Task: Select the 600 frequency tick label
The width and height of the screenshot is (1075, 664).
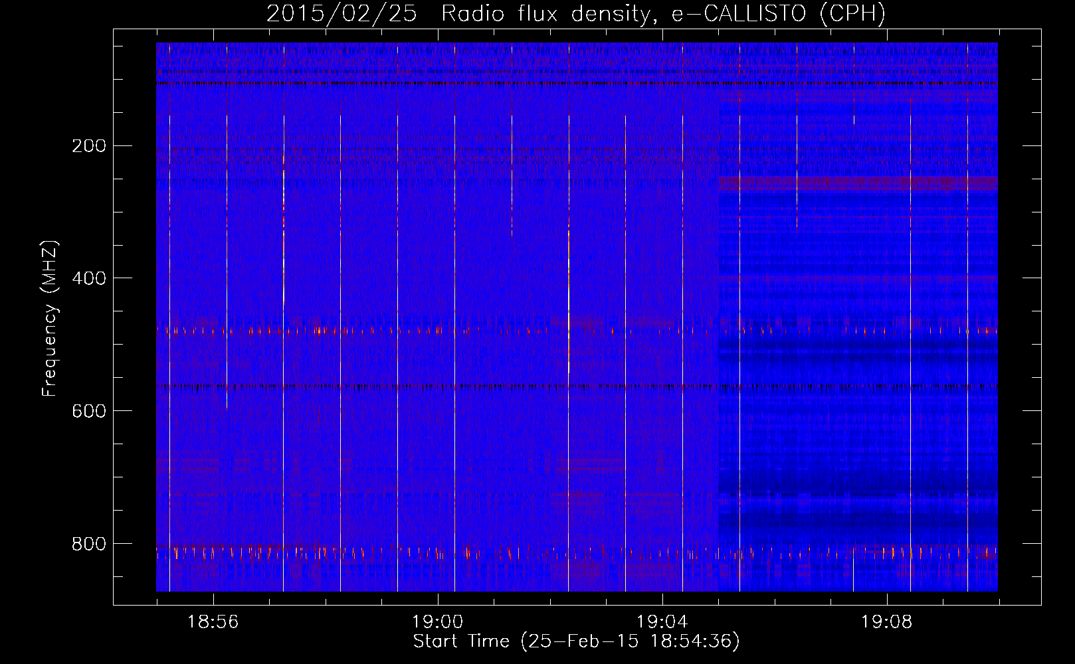Action: 89,412
